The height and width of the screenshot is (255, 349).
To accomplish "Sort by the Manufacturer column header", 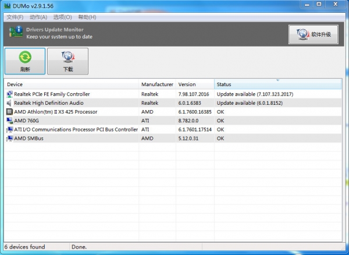I will click(x=157, y=84).
